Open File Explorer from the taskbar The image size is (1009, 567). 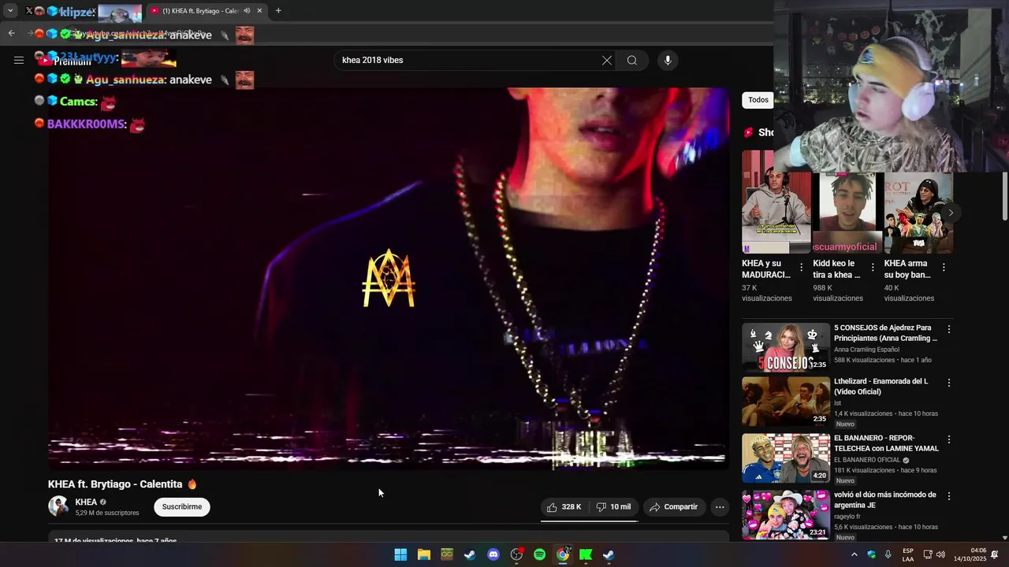point(424,554)
